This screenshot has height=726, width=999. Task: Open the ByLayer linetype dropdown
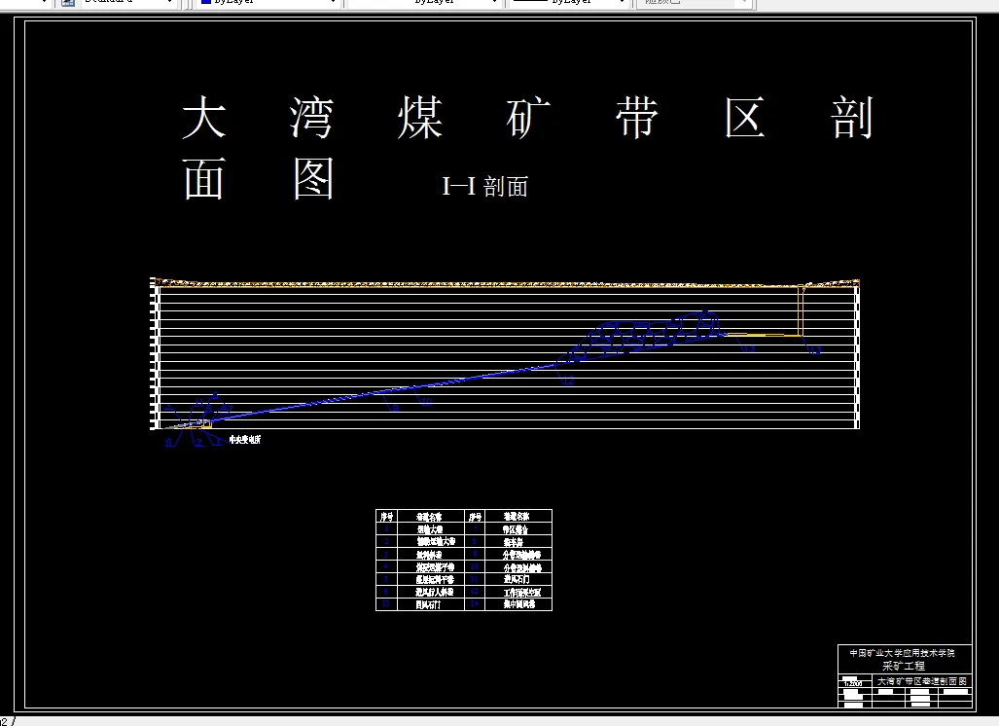(495, 4)
